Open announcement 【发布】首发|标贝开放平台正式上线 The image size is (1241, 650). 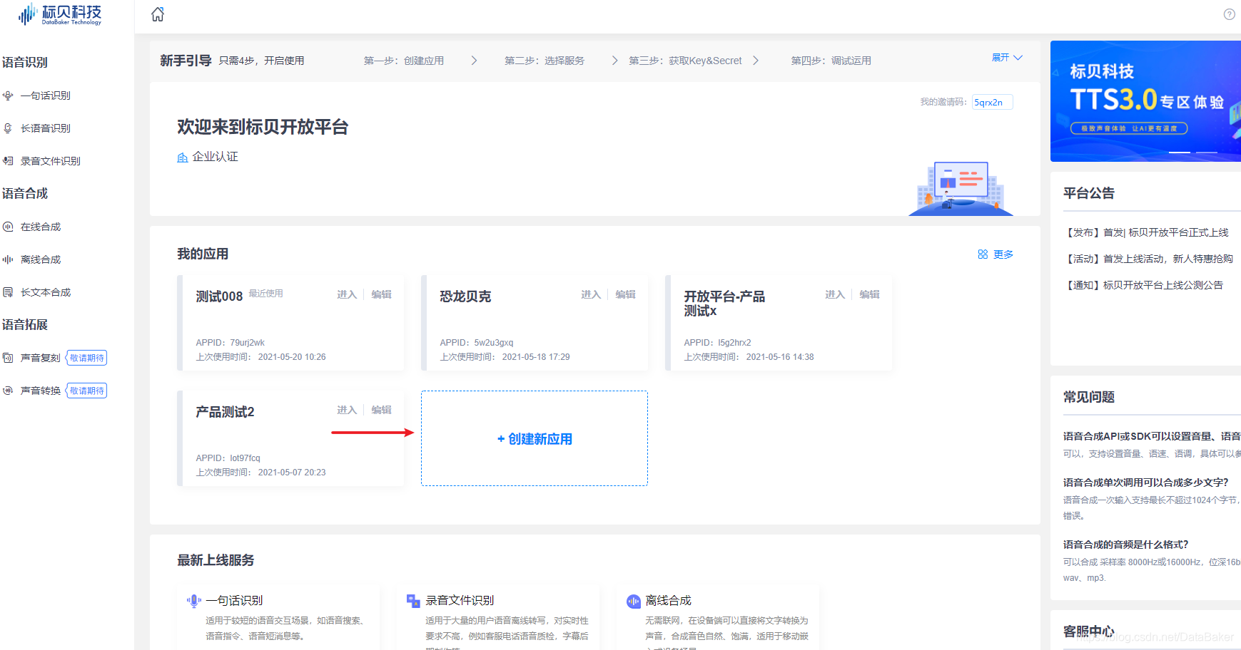point(1147,232)
